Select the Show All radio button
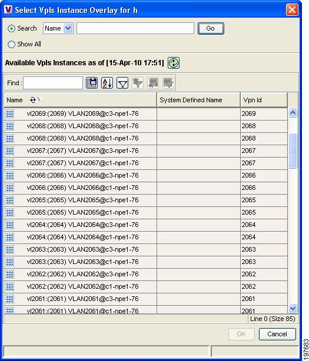 [x=11, y=44]
